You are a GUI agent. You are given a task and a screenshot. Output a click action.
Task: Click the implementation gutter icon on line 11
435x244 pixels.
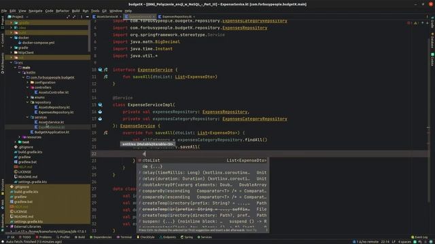pos(106,77)
